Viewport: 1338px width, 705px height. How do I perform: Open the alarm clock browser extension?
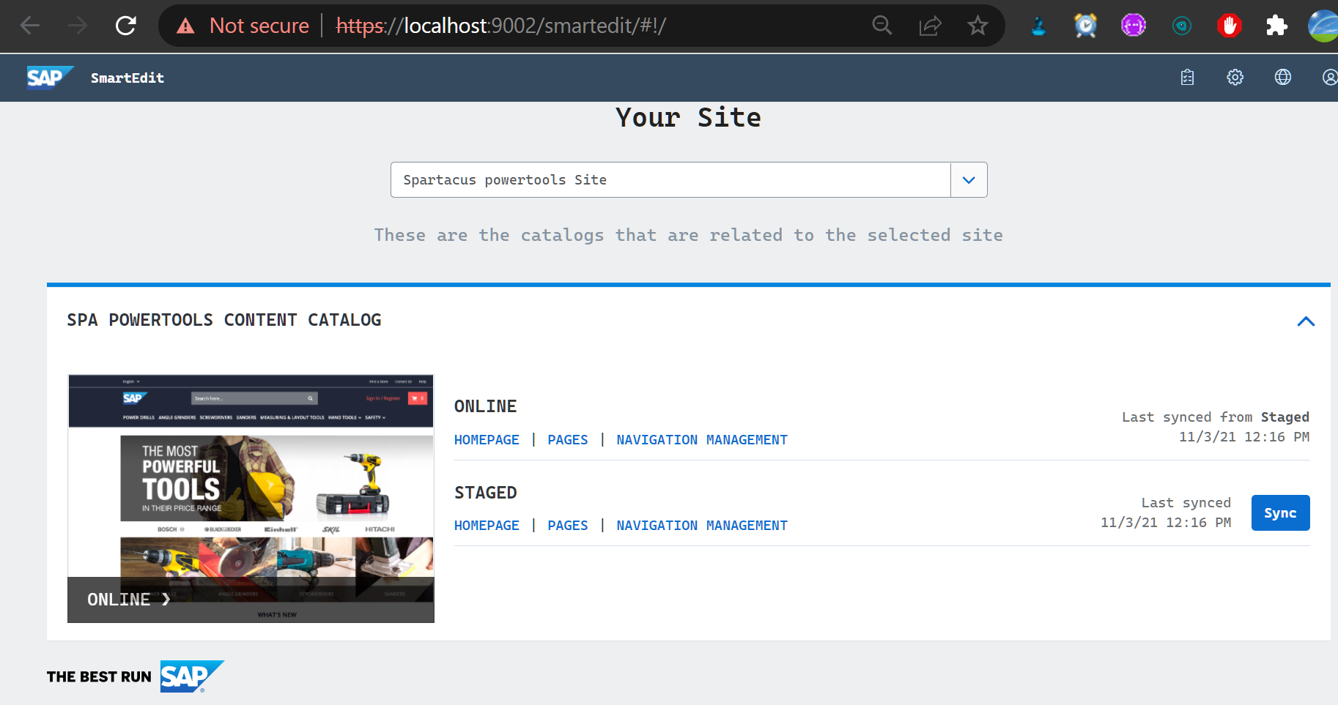pyautogui.click(x=1085, y=25)
